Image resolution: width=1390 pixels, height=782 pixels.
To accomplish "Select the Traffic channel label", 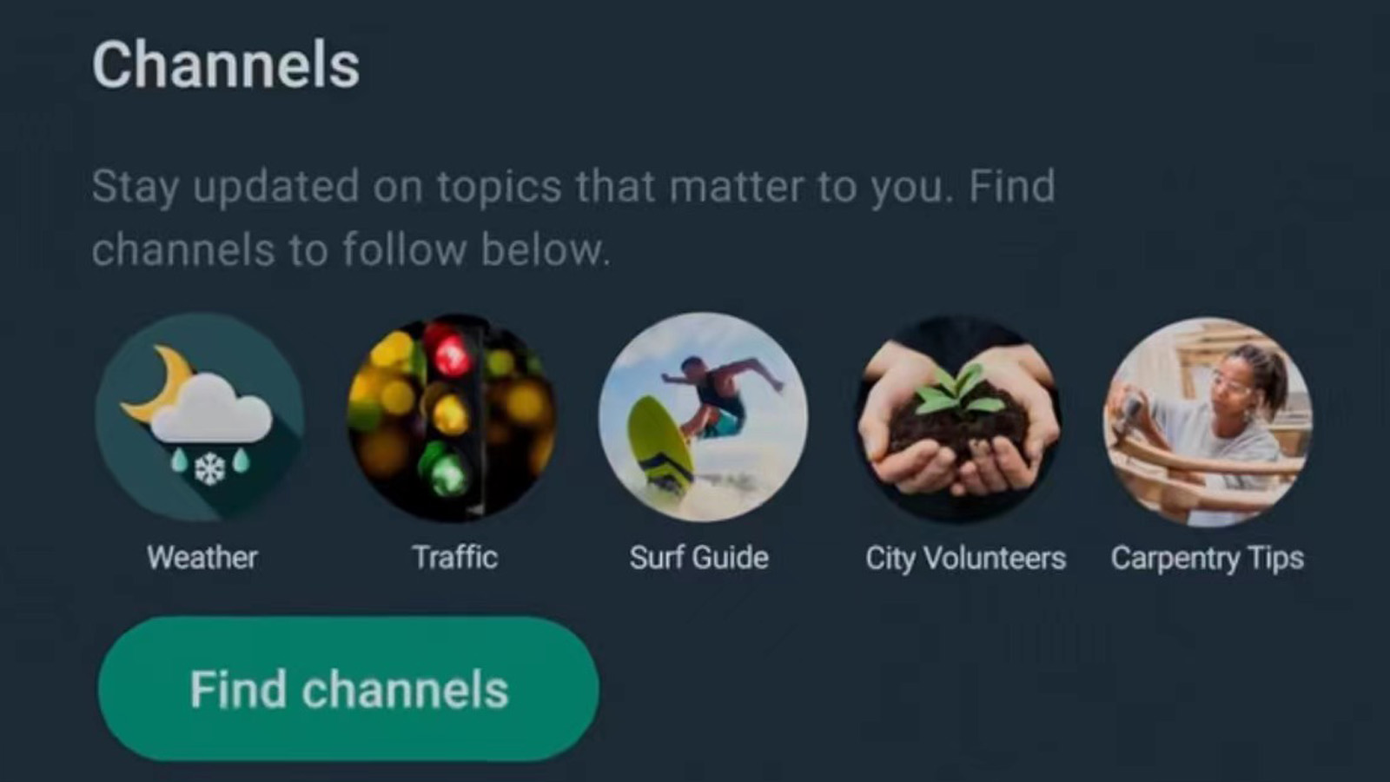I will click(x=454, y=557).
